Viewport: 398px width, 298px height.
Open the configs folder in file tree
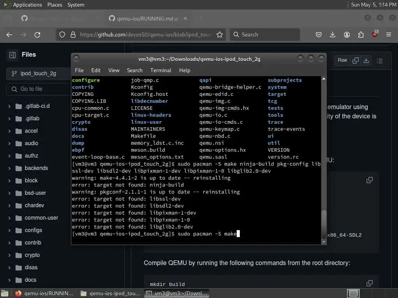(x=33, y=230)
